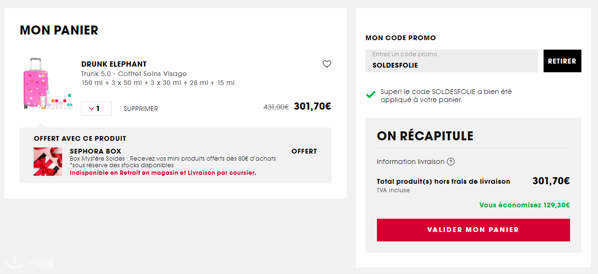
Task: Click the watermark logo in the bottom-left corner
Action: pyautogui.click(x=29, y=262)
